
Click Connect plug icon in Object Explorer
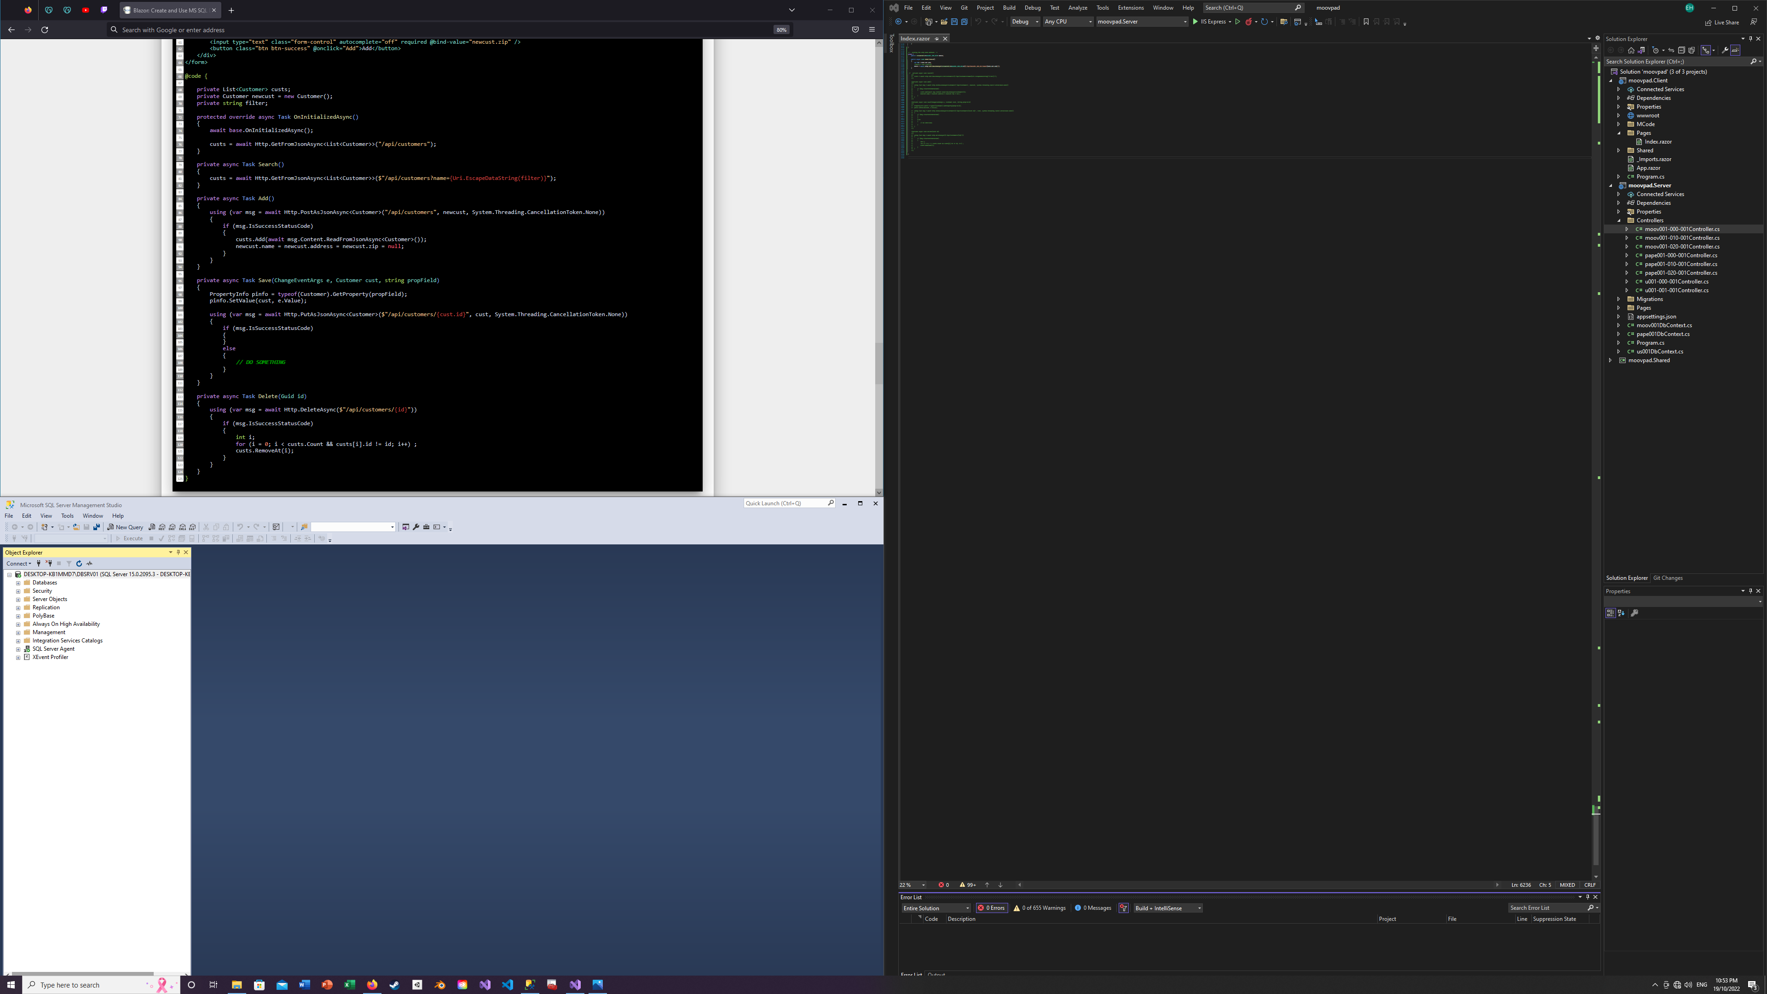pos(38,564)
